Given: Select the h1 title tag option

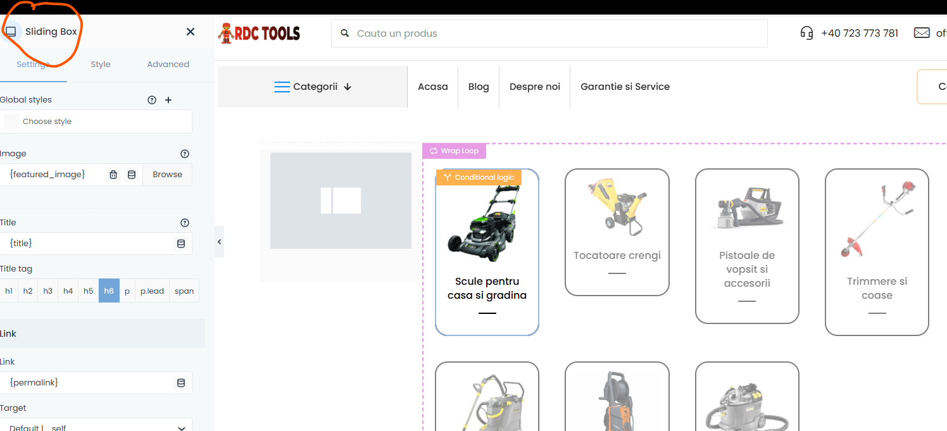Looking at the screenshot, I should 9,291.
